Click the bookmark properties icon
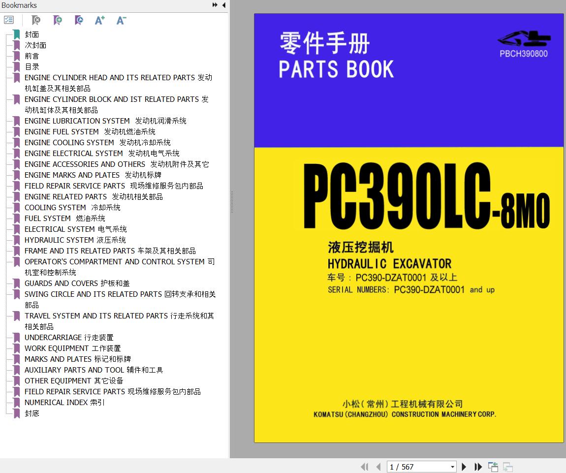Viewport: 566px width, 473px height. pyautogui.click(x=79, y=20)
